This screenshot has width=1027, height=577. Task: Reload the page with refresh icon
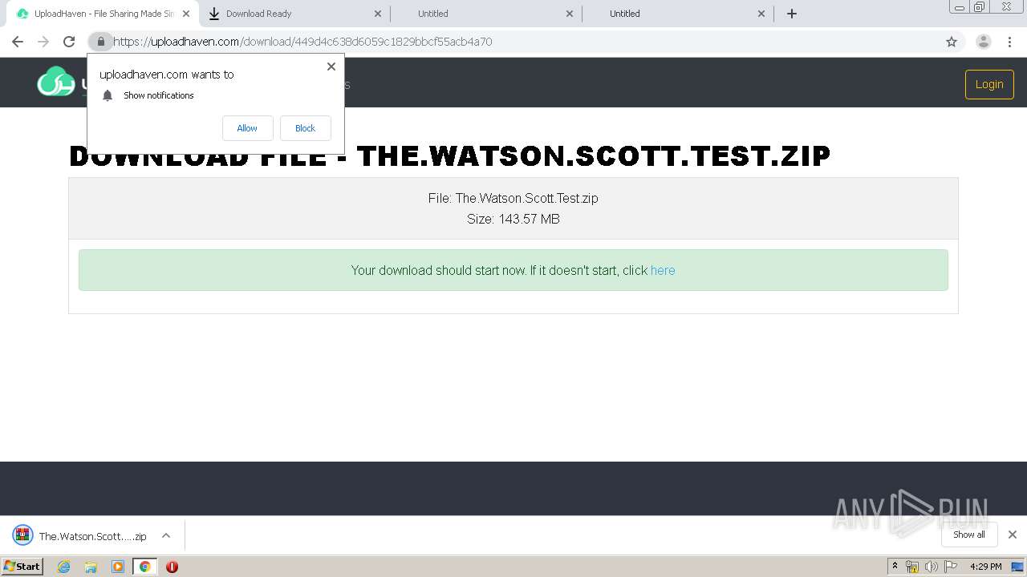click(69, 42)
